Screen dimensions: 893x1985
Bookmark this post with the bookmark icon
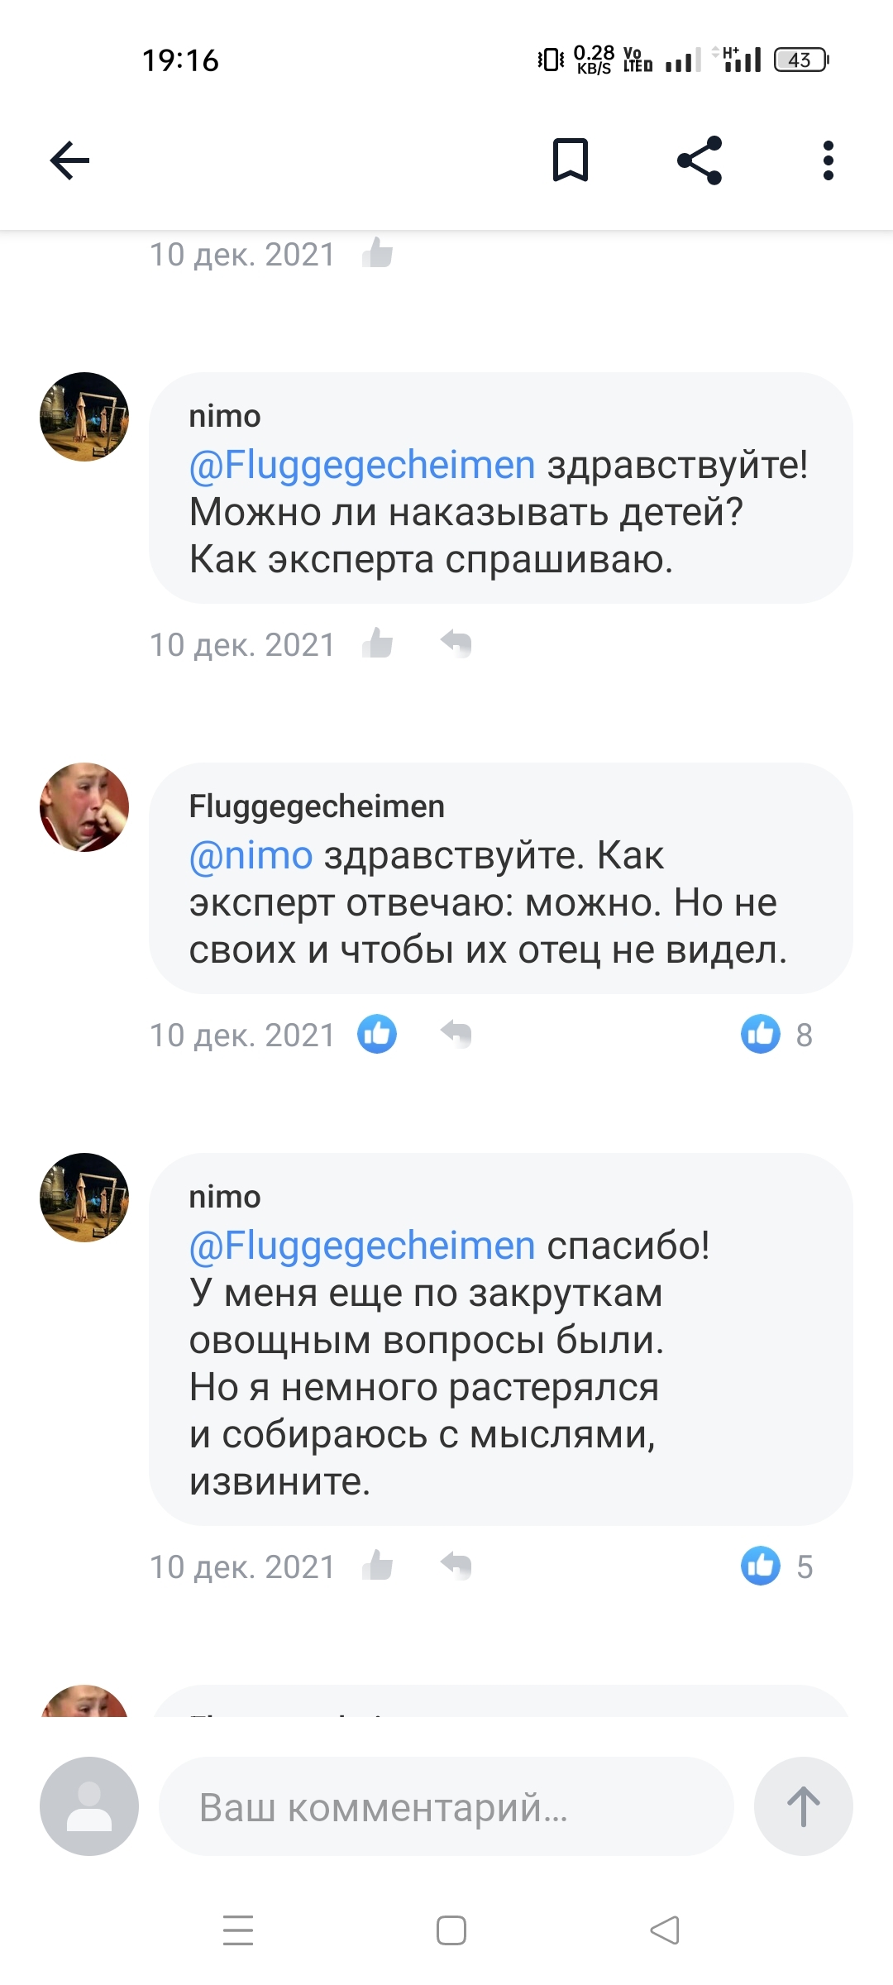[570, 160]
